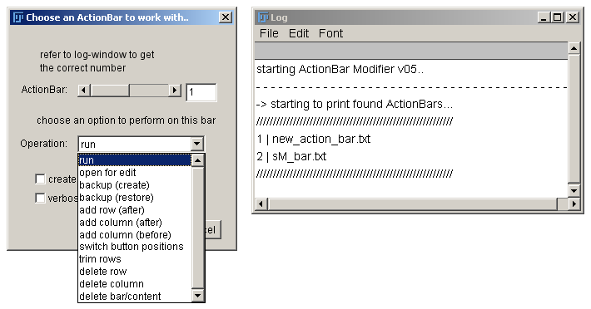Viewport: 591px width, 309px height.
Task: Click log line '2 | sM_bar.txt'
Action: pos(291,156)
